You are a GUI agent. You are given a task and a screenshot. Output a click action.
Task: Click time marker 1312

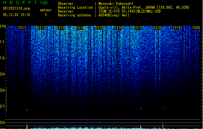tap(41, 28)
